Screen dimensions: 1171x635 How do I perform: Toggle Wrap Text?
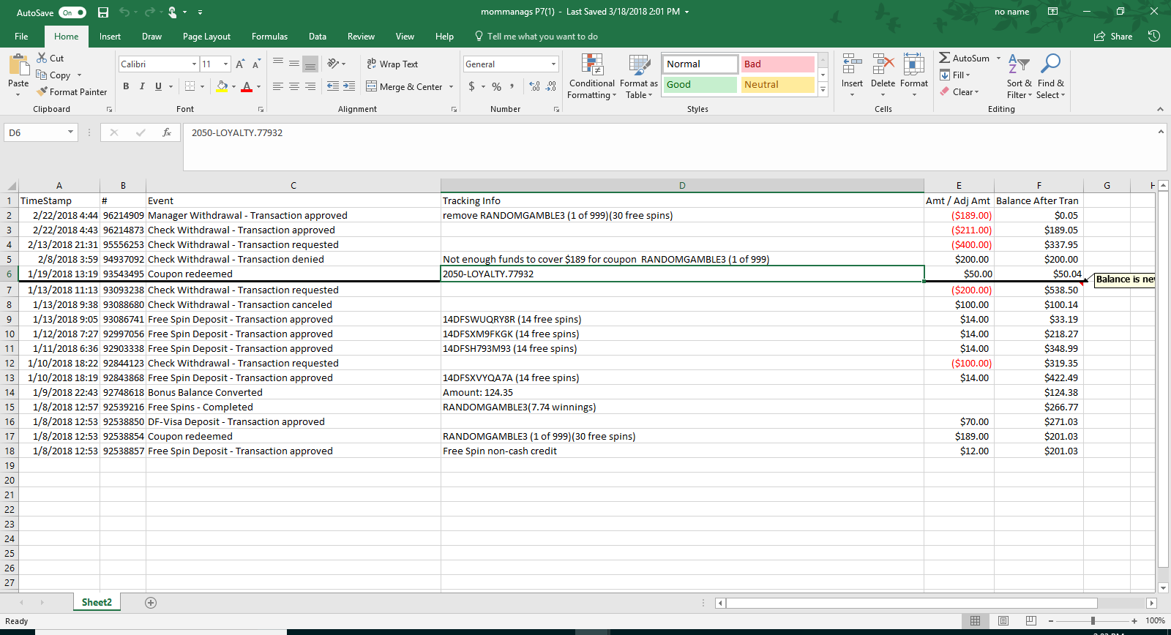[392, 64]
